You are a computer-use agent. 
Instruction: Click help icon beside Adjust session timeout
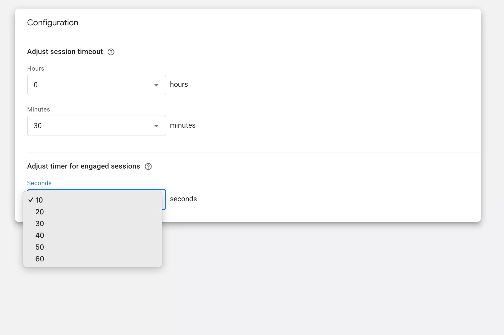tap(111, 52)
